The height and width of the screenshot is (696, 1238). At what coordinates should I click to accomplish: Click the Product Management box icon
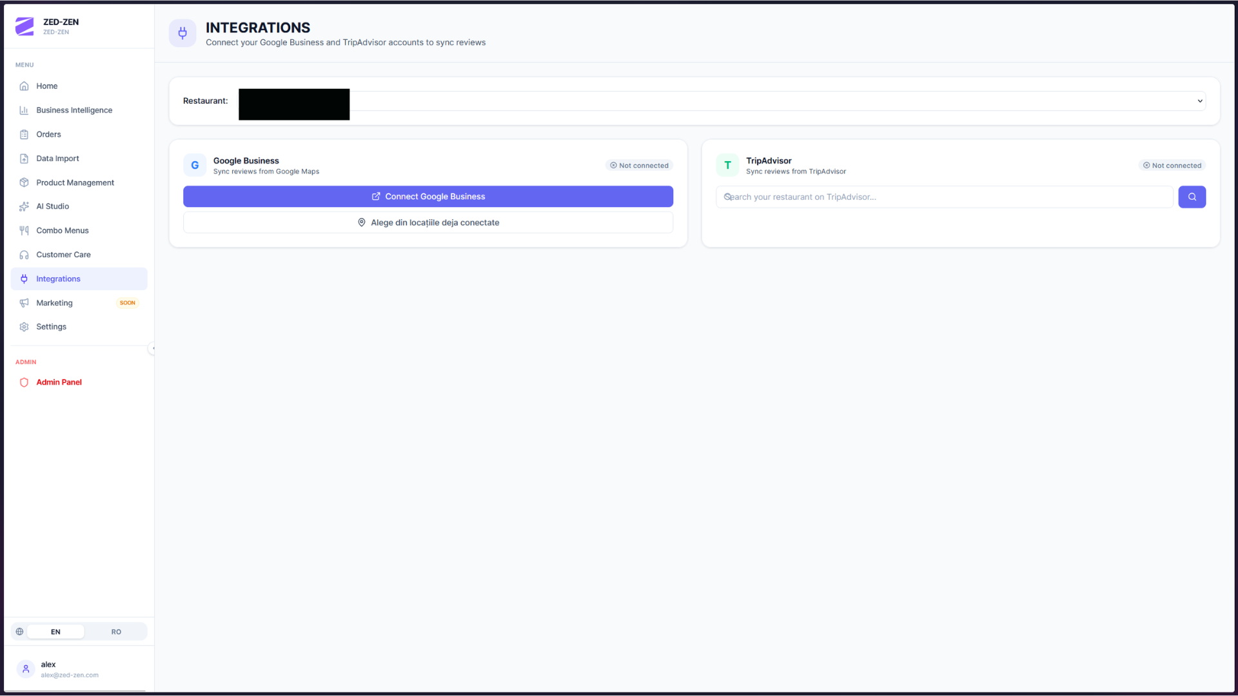[x=24, y=182]
